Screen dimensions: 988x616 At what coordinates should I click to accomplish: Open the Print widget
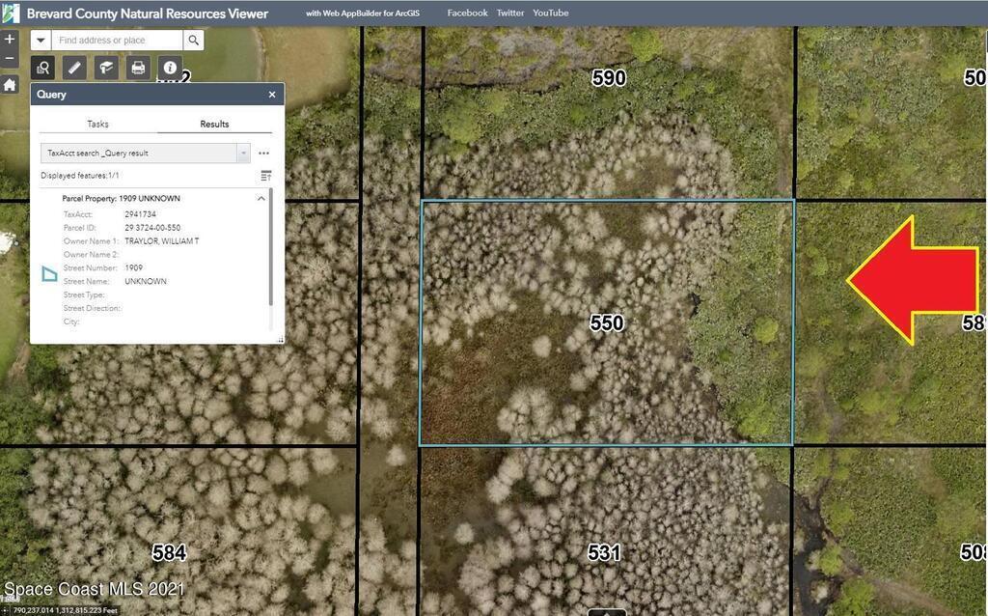(x=138, y=68)
